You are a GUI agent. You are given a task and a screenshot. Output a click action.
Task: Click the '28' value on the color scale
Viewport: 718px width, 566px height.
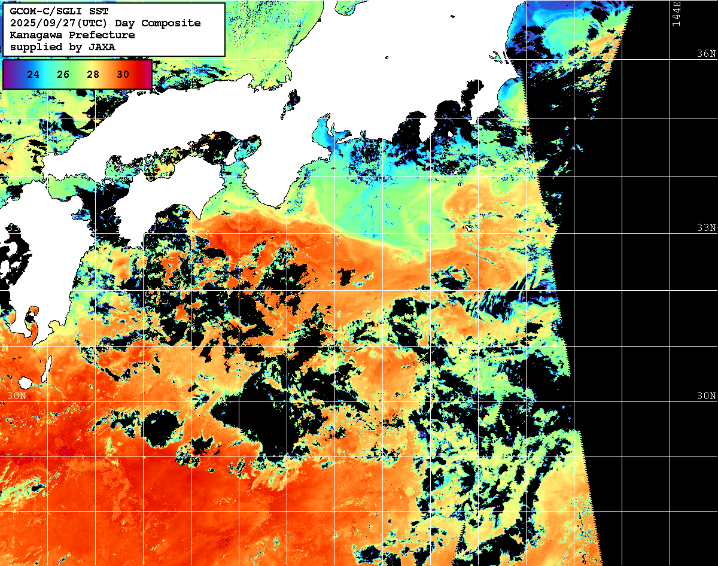coord(93,75)
